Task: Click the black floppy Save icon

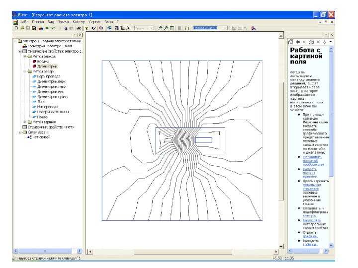Action: click(x=34, y=28)
